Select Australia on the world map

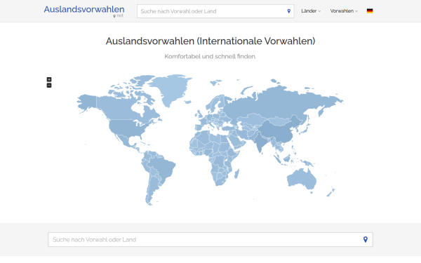[301, 178]
